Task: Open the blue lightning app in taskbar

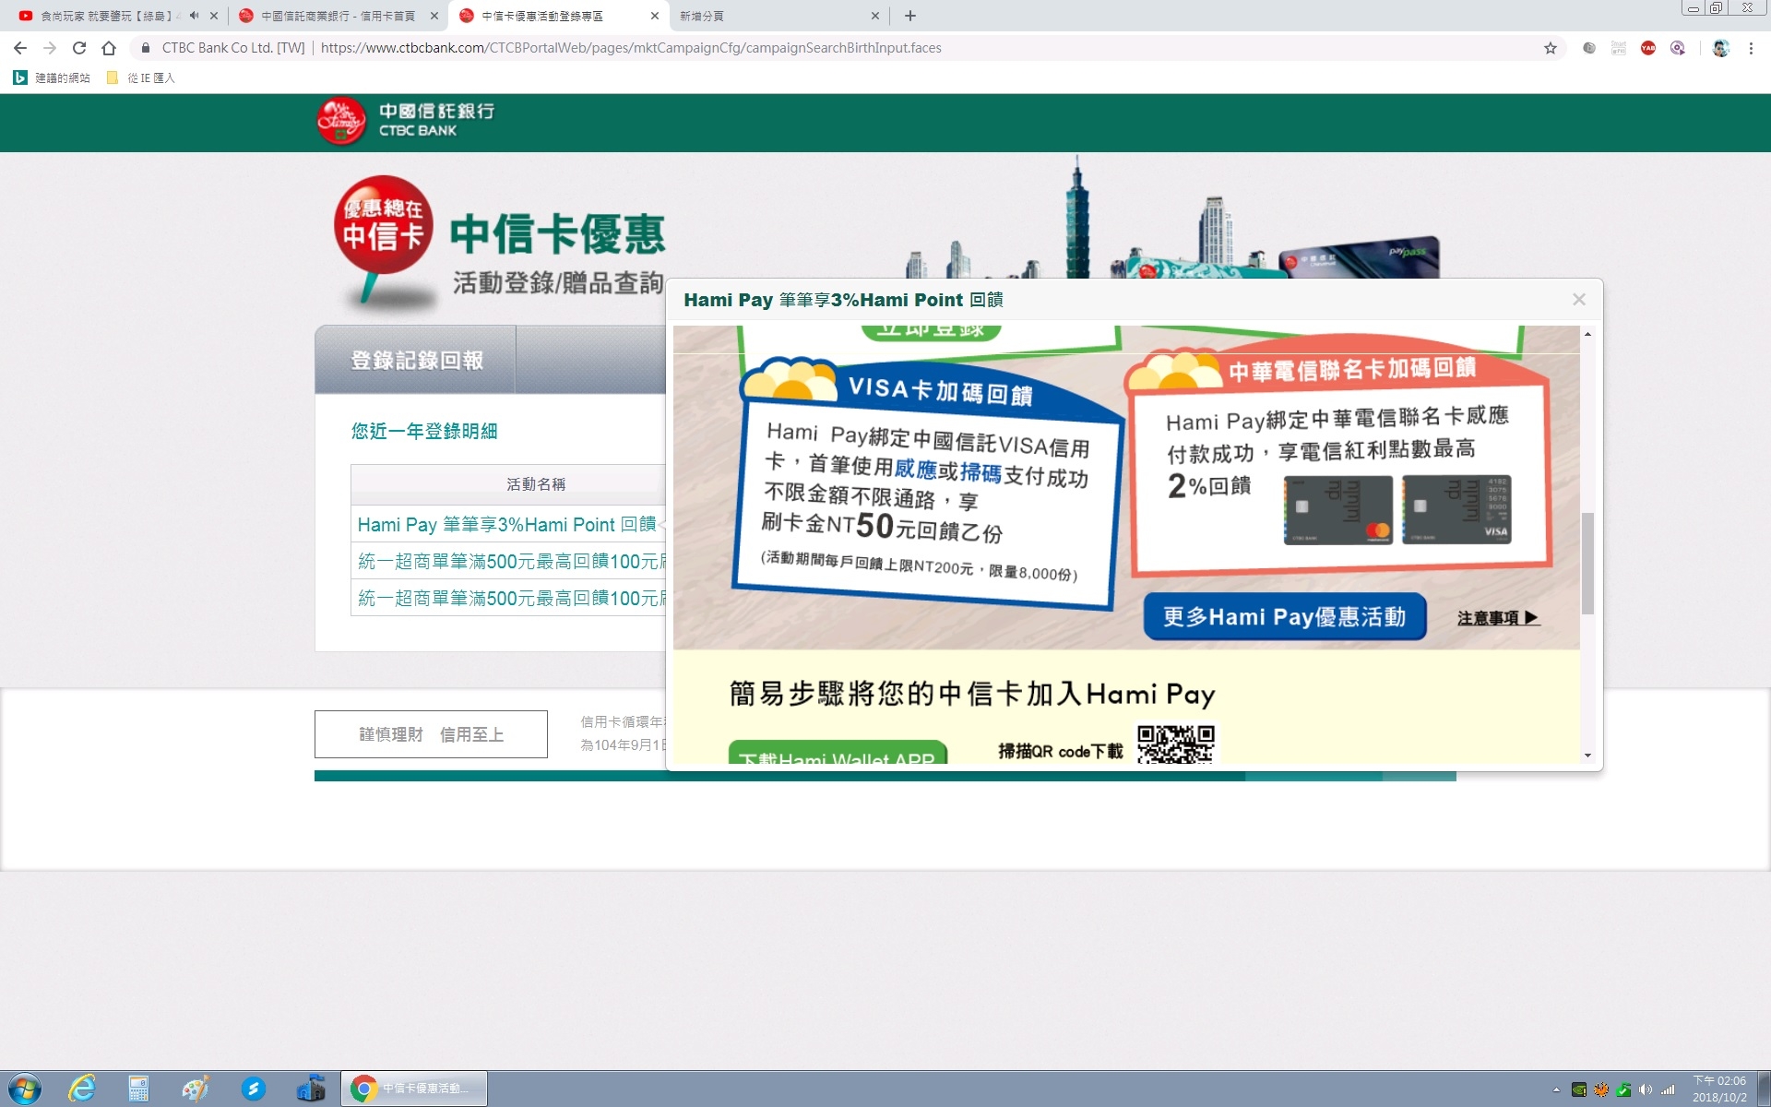Action: click(253, 1089)
